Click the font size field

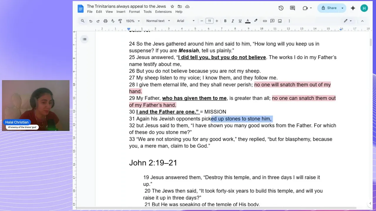(209, 21)
